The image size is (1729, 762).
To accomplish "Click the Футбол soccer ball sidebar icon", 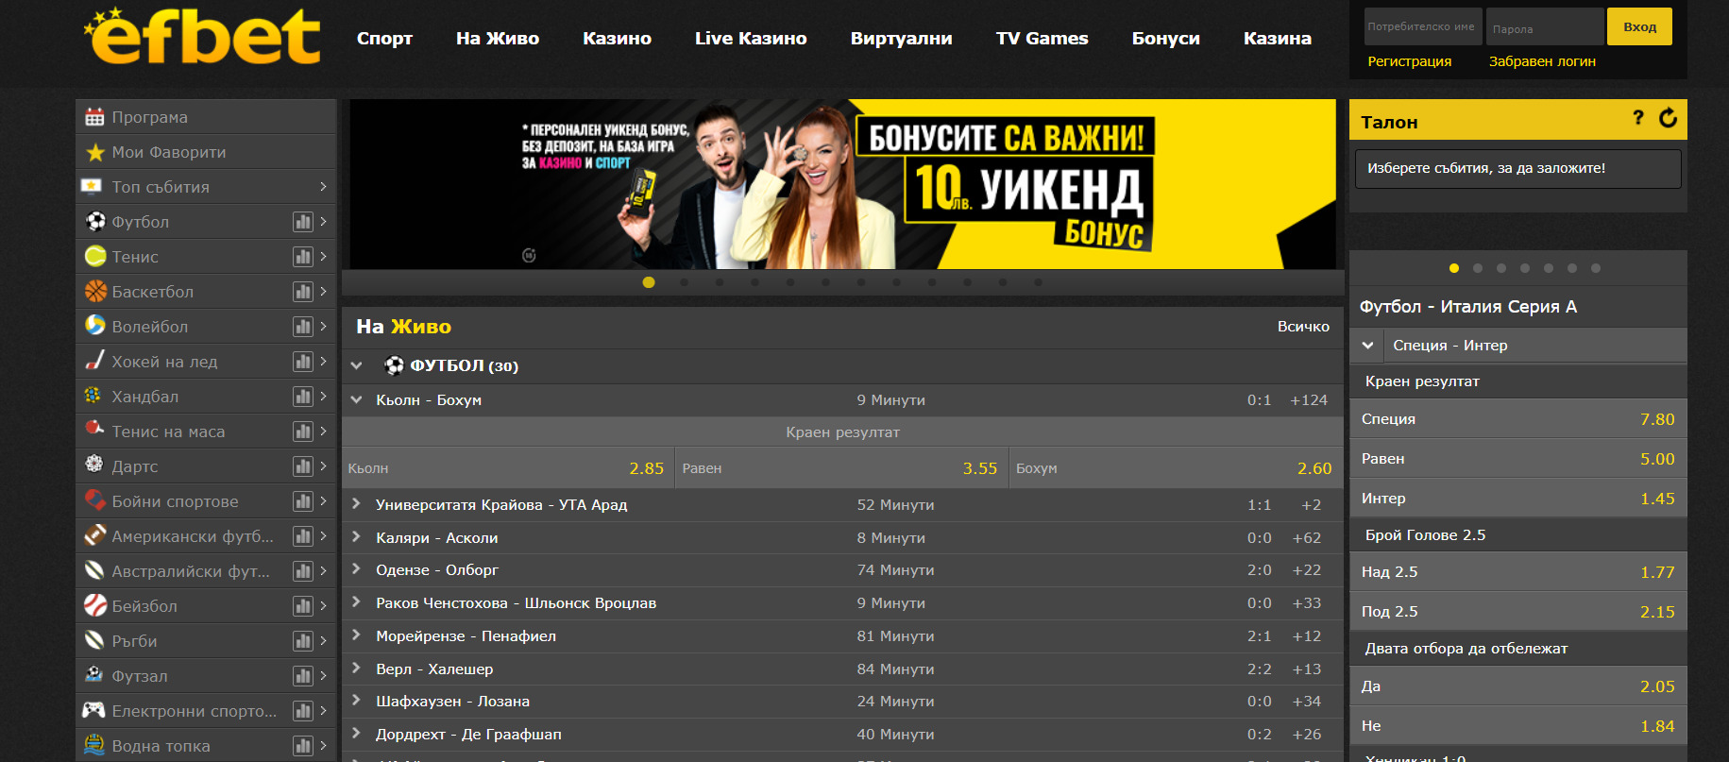I will click(x=94, y=222).
